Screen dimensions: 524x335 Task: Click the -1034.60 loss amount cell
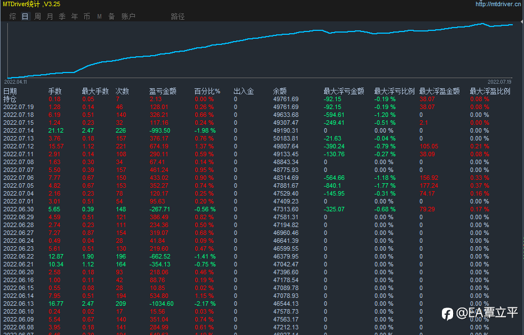pyautogui.click(x=161, y=304)
